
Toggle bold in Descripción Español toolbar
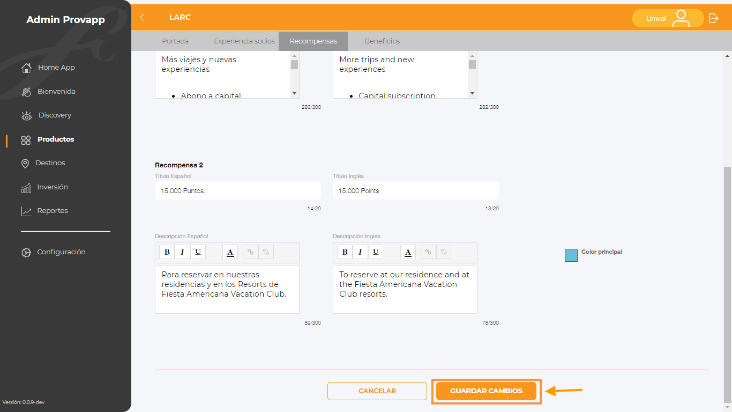(x=167, y=252)
